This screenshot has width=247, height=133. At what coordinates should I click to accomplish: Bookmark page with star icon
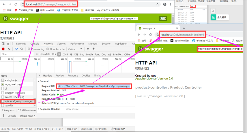point(157,4)
